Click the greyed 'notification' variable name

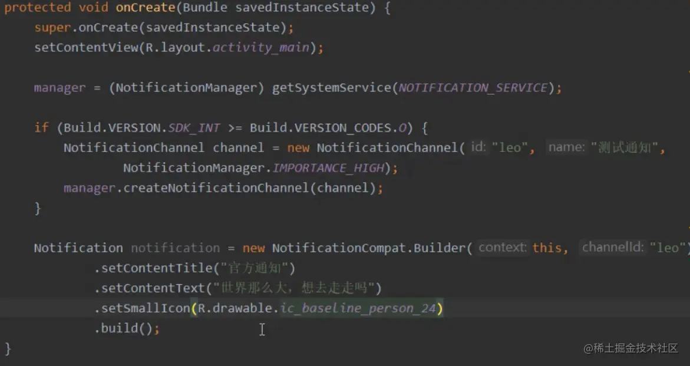pos(175,248)
